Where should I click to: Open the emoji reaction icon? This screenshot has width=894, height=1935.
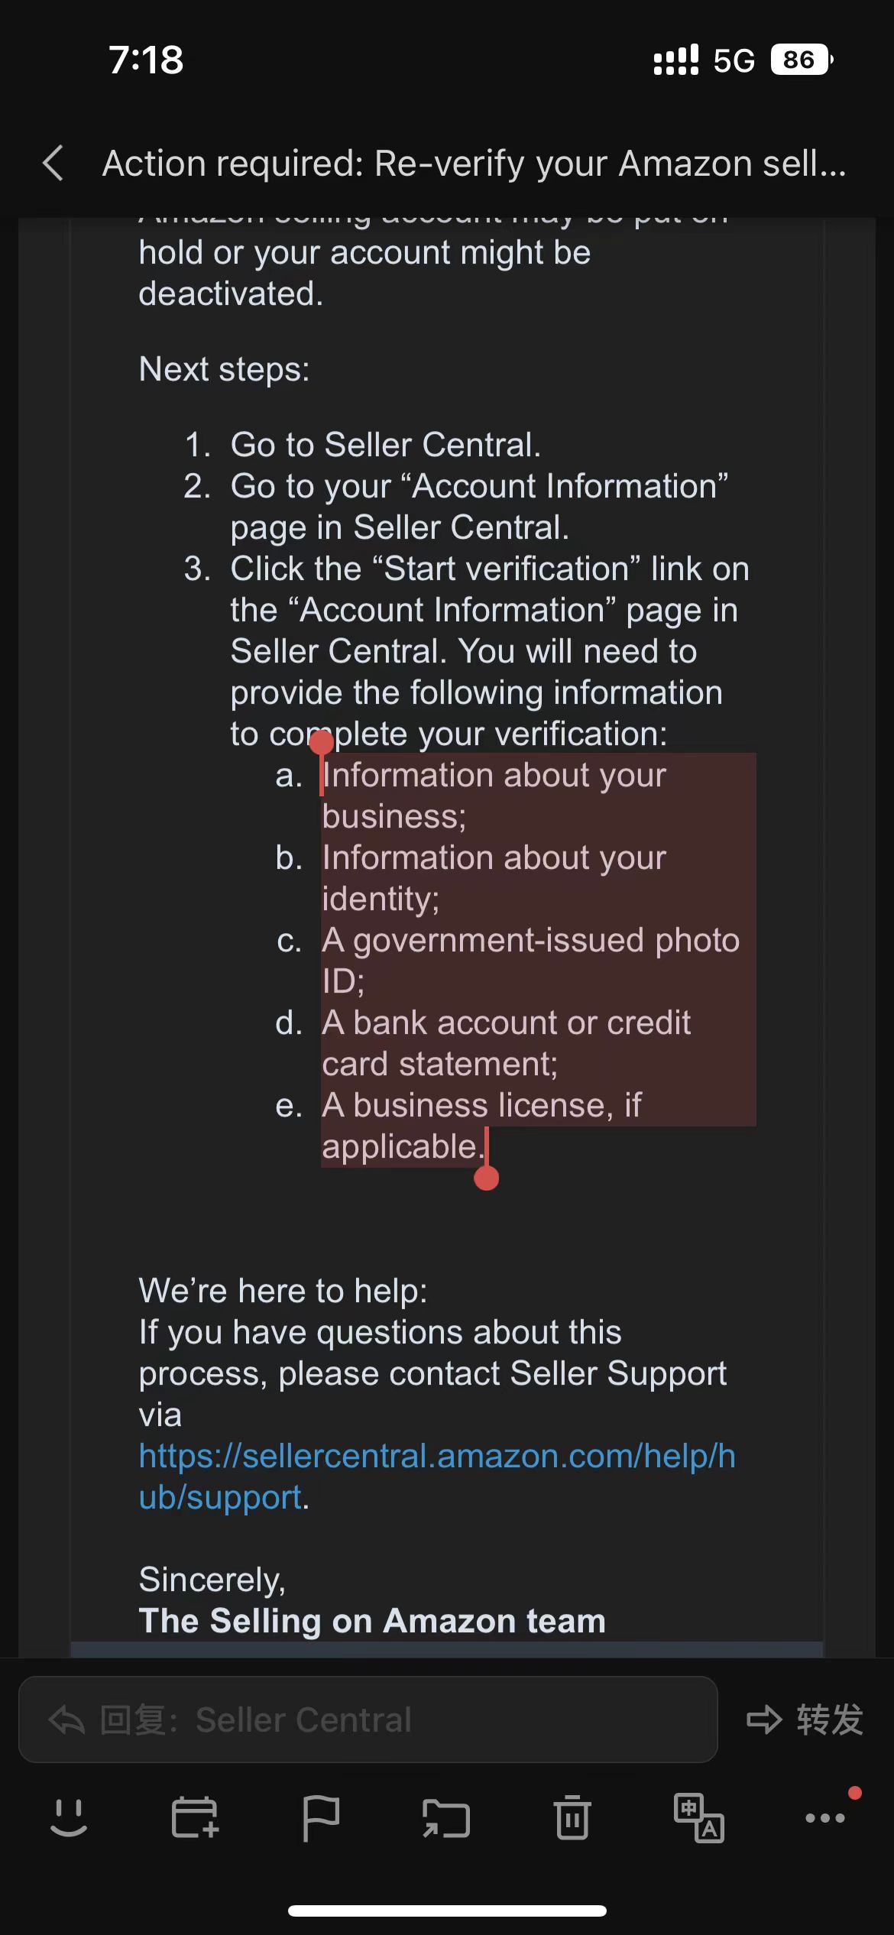pos(69,1817)
